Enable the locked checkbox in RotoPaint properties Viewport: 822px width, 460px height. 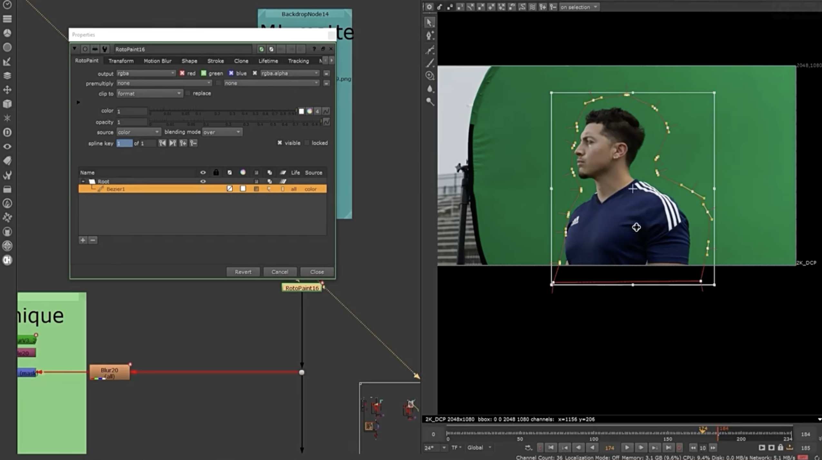tap(307, 143)
